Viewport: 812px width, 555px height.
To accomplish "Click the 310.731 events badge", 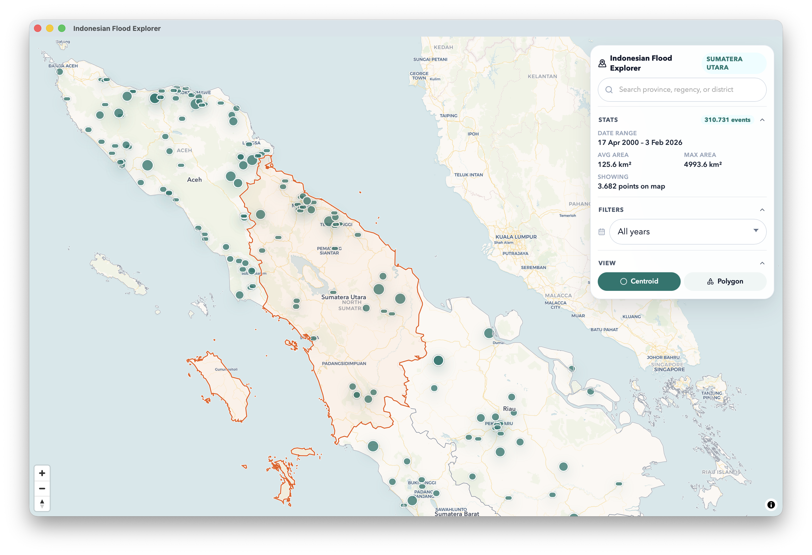I will (727, 120).
